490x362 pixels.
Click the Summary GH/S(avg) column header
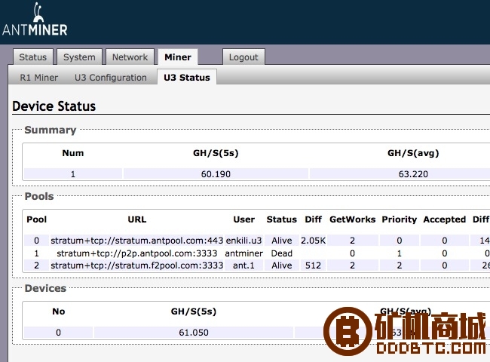tap(413, 153)
